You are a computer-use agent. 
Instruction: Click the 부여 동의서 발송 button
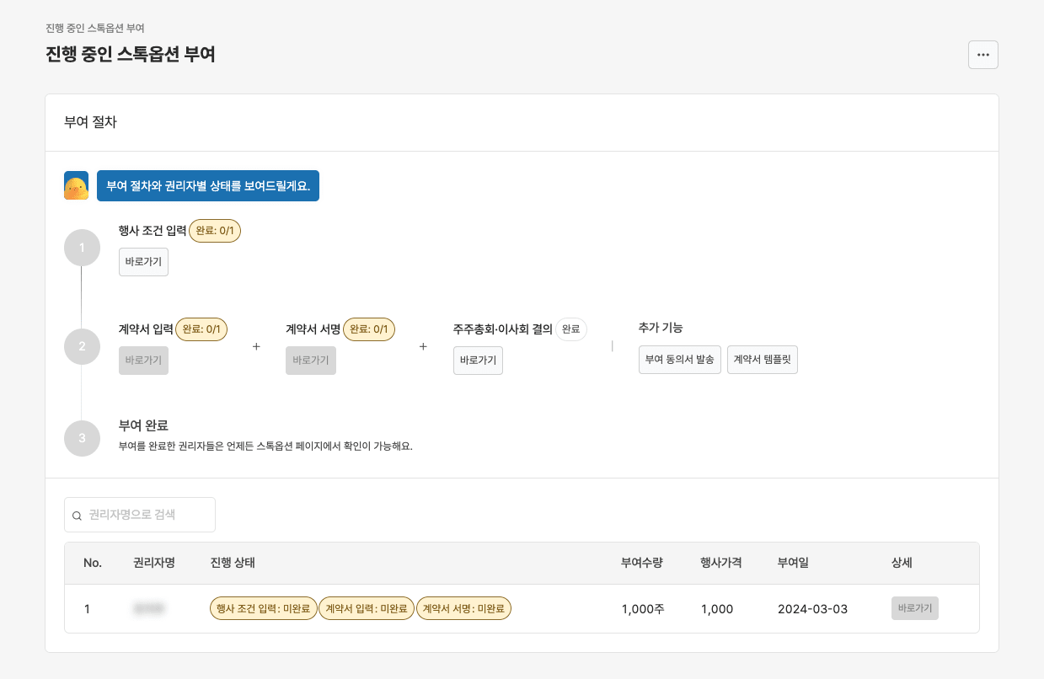pos(679,360)
